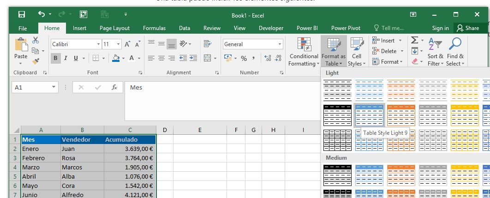Viewport: 490px width, 198px height.
Task: Select Bottom Align icon
Action: point(171,44)
